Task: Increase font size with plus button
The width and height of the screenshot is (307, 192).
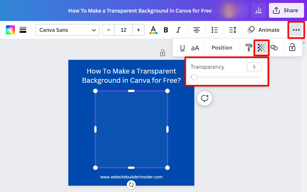Action: (139, 30)
